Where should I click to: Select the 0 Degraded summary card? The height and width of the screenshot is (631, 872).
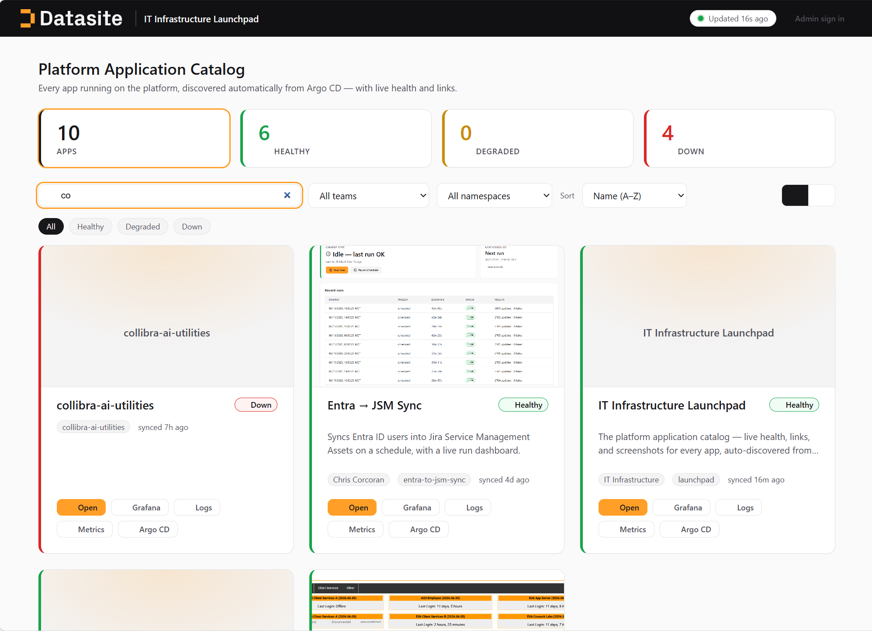click(538, 139)
